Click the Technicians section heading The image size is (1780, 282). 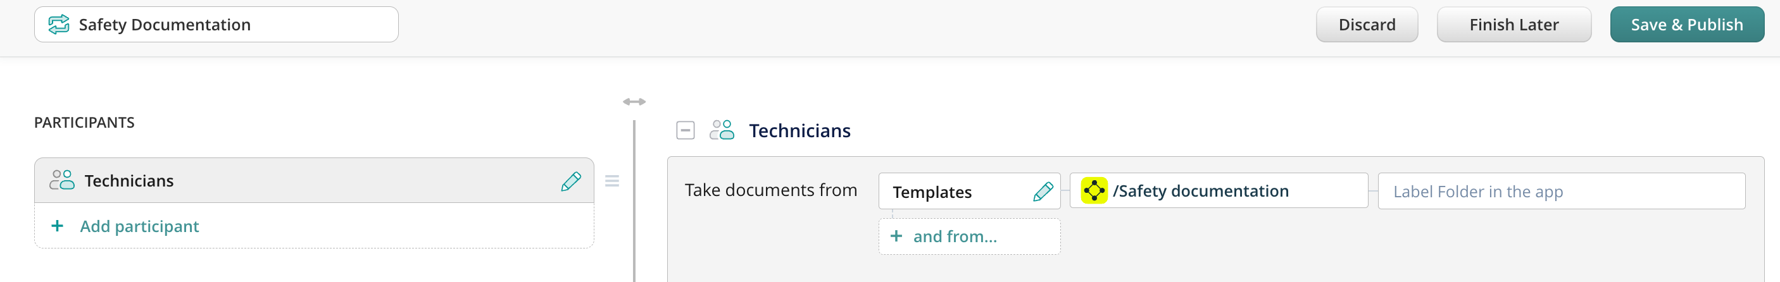click(799, 131)
